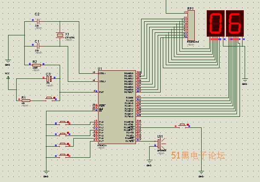Click the P3.7/RD pin label on U1
Screen dimensions: 260x182
point(130,141)
